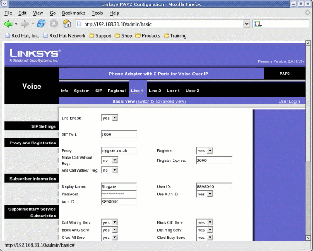Open the Cfwd All Serv dropdown
Screen dimensions: 313x251
point(109,238)
